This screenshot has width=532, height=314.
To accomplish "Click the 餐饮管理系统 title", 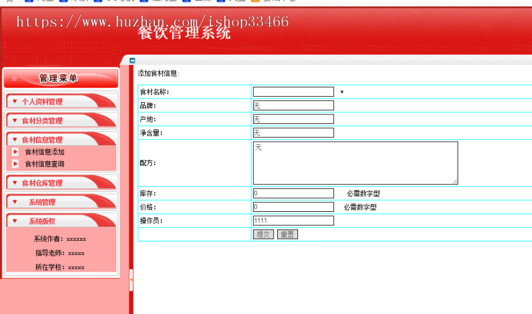I will (x=184, y=33).
